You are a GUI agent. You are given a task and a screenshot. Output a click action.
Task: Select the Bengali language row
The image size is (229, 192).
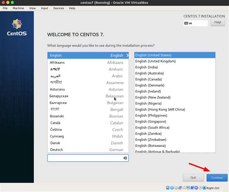pos(88,110)
